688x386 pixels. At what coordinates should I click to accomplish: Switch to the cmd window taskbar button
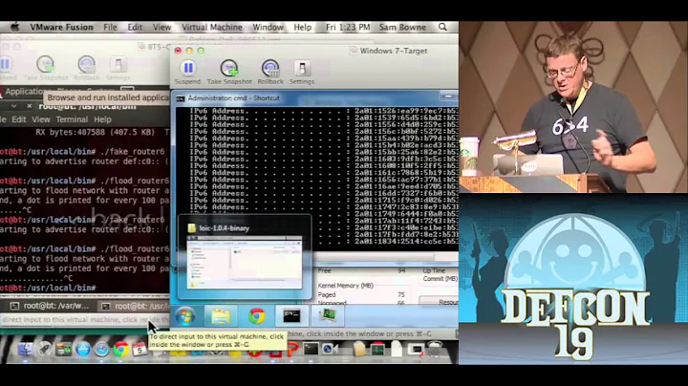(291, 316)
